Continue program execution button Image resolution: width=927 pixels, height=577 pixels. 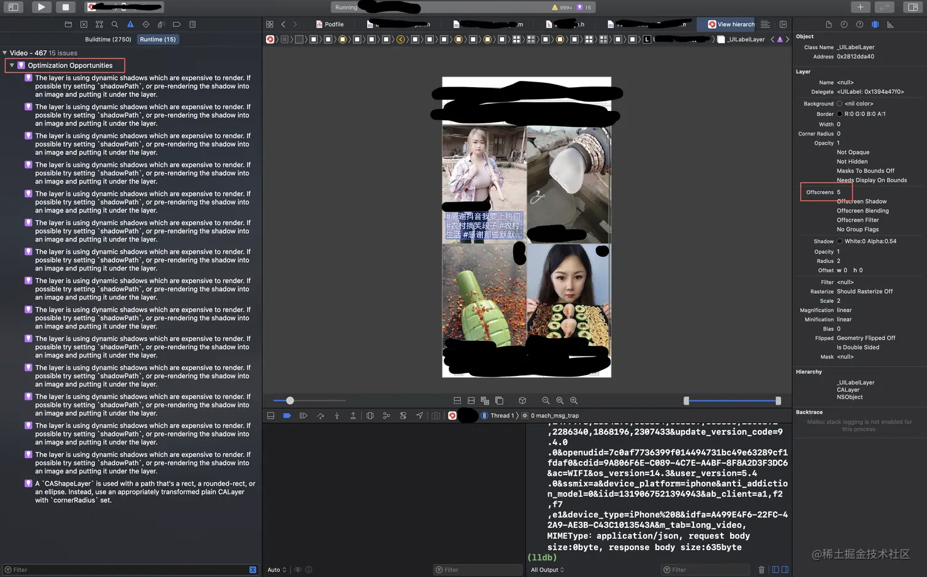tap(303, 416)
